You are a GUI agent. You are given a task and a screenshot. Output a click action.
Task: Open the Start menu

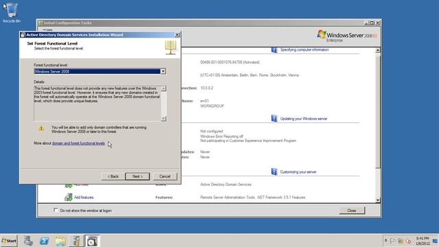point(9,241)
